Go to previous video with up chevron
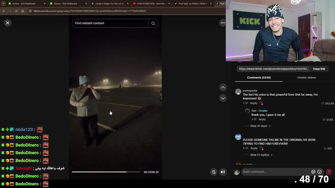 coord(223,87)
